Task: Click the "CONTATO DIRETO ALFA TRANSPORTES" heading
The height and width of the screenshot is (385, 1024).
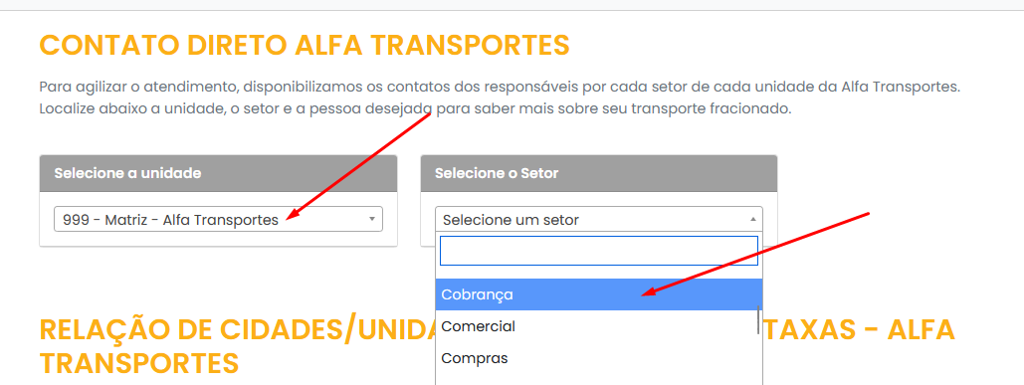Action: (x=305, y=46)
